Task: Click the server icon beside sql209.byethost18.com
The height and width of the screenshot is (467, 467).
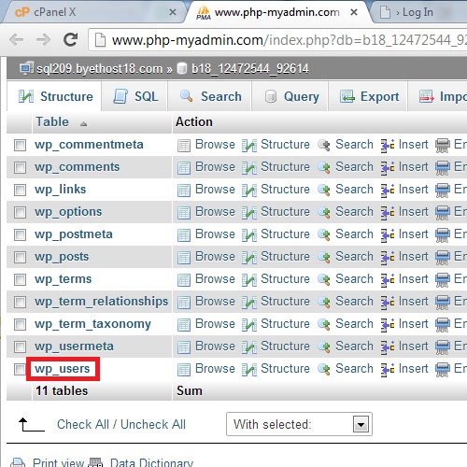Action: click(x=26, y=68)
